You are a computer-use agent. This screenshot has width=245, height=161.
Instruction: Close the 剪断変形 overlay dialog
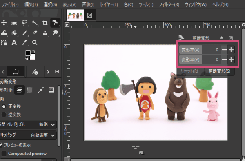pyautogui.click(x=231, y=38)
